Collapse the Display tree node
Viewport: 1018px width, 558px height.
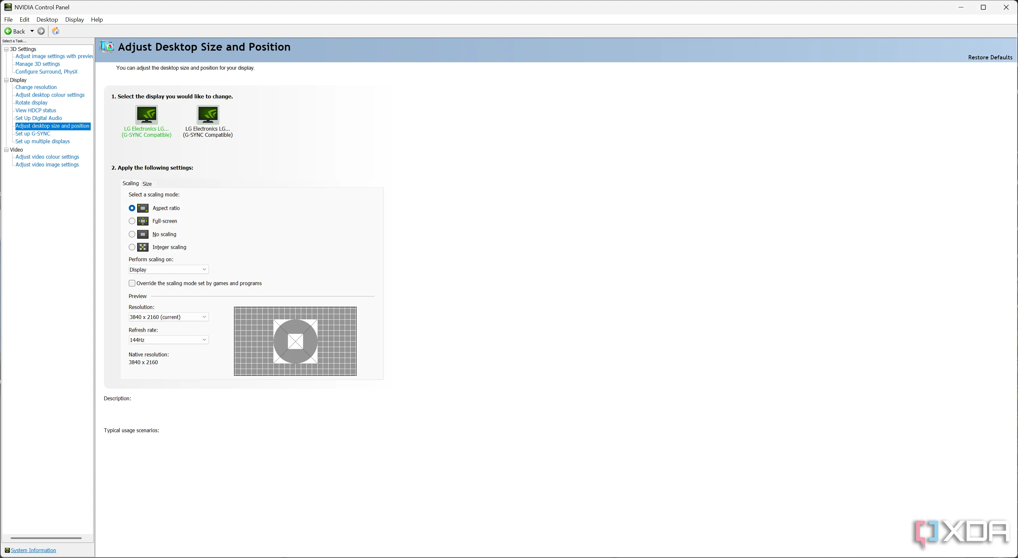point(6,80)
